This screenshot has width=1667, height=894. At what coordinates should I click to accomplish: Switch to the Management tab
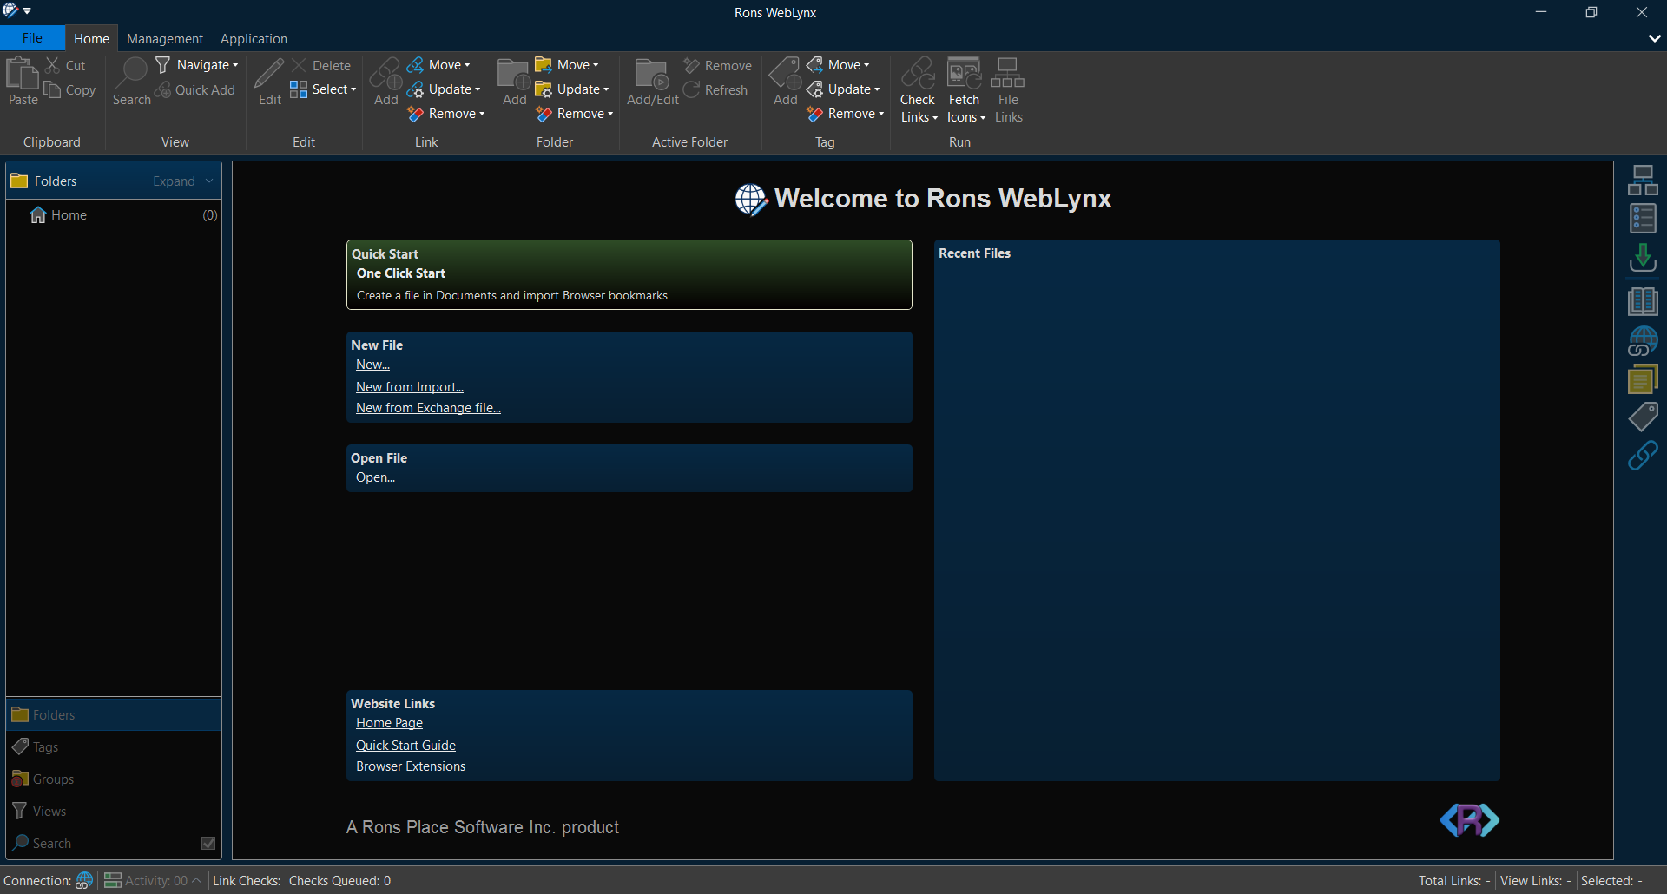click(165, 38)
